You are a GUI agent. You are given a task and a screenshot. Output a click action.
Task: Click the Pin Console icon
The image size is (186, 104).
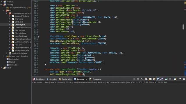[166, 79]
